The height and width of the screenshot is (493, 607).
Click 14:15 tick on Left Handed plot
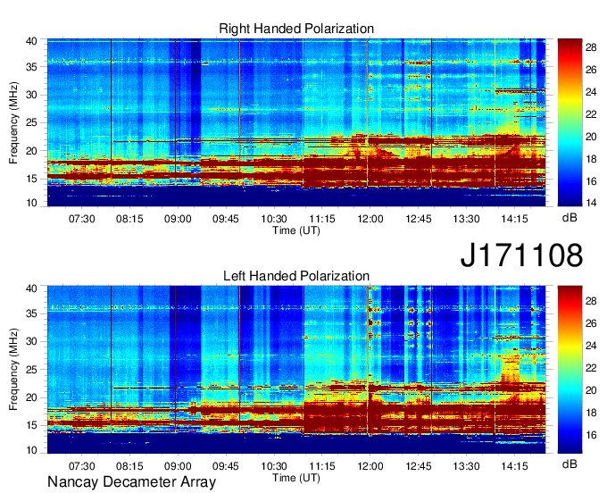[514, 466]
